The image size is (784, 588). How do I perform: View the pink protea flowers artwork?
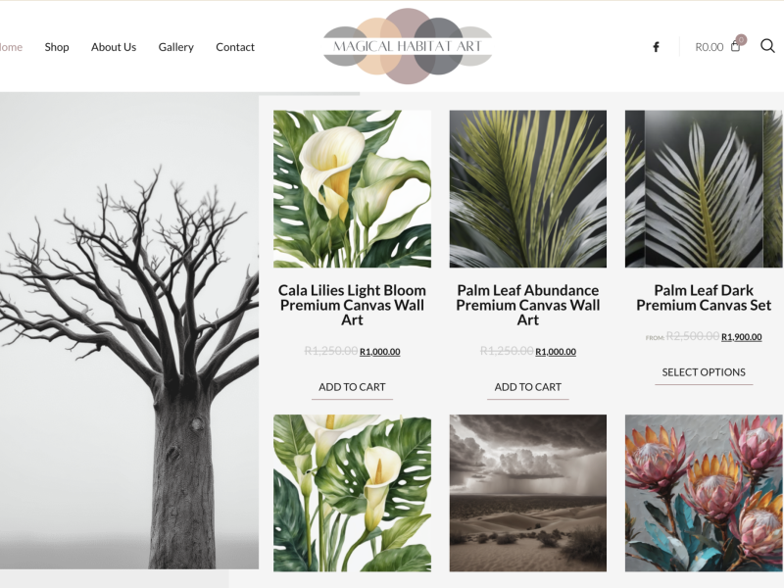704,493
